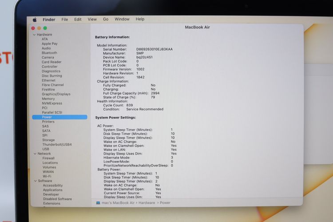The height and width of the screenshot is (222, 333).
Task: Click the red close window button
Action: (33, 28)
